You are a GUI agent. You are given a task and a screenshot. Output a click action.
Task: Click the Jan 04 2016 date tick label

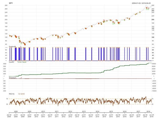(118, 116)
